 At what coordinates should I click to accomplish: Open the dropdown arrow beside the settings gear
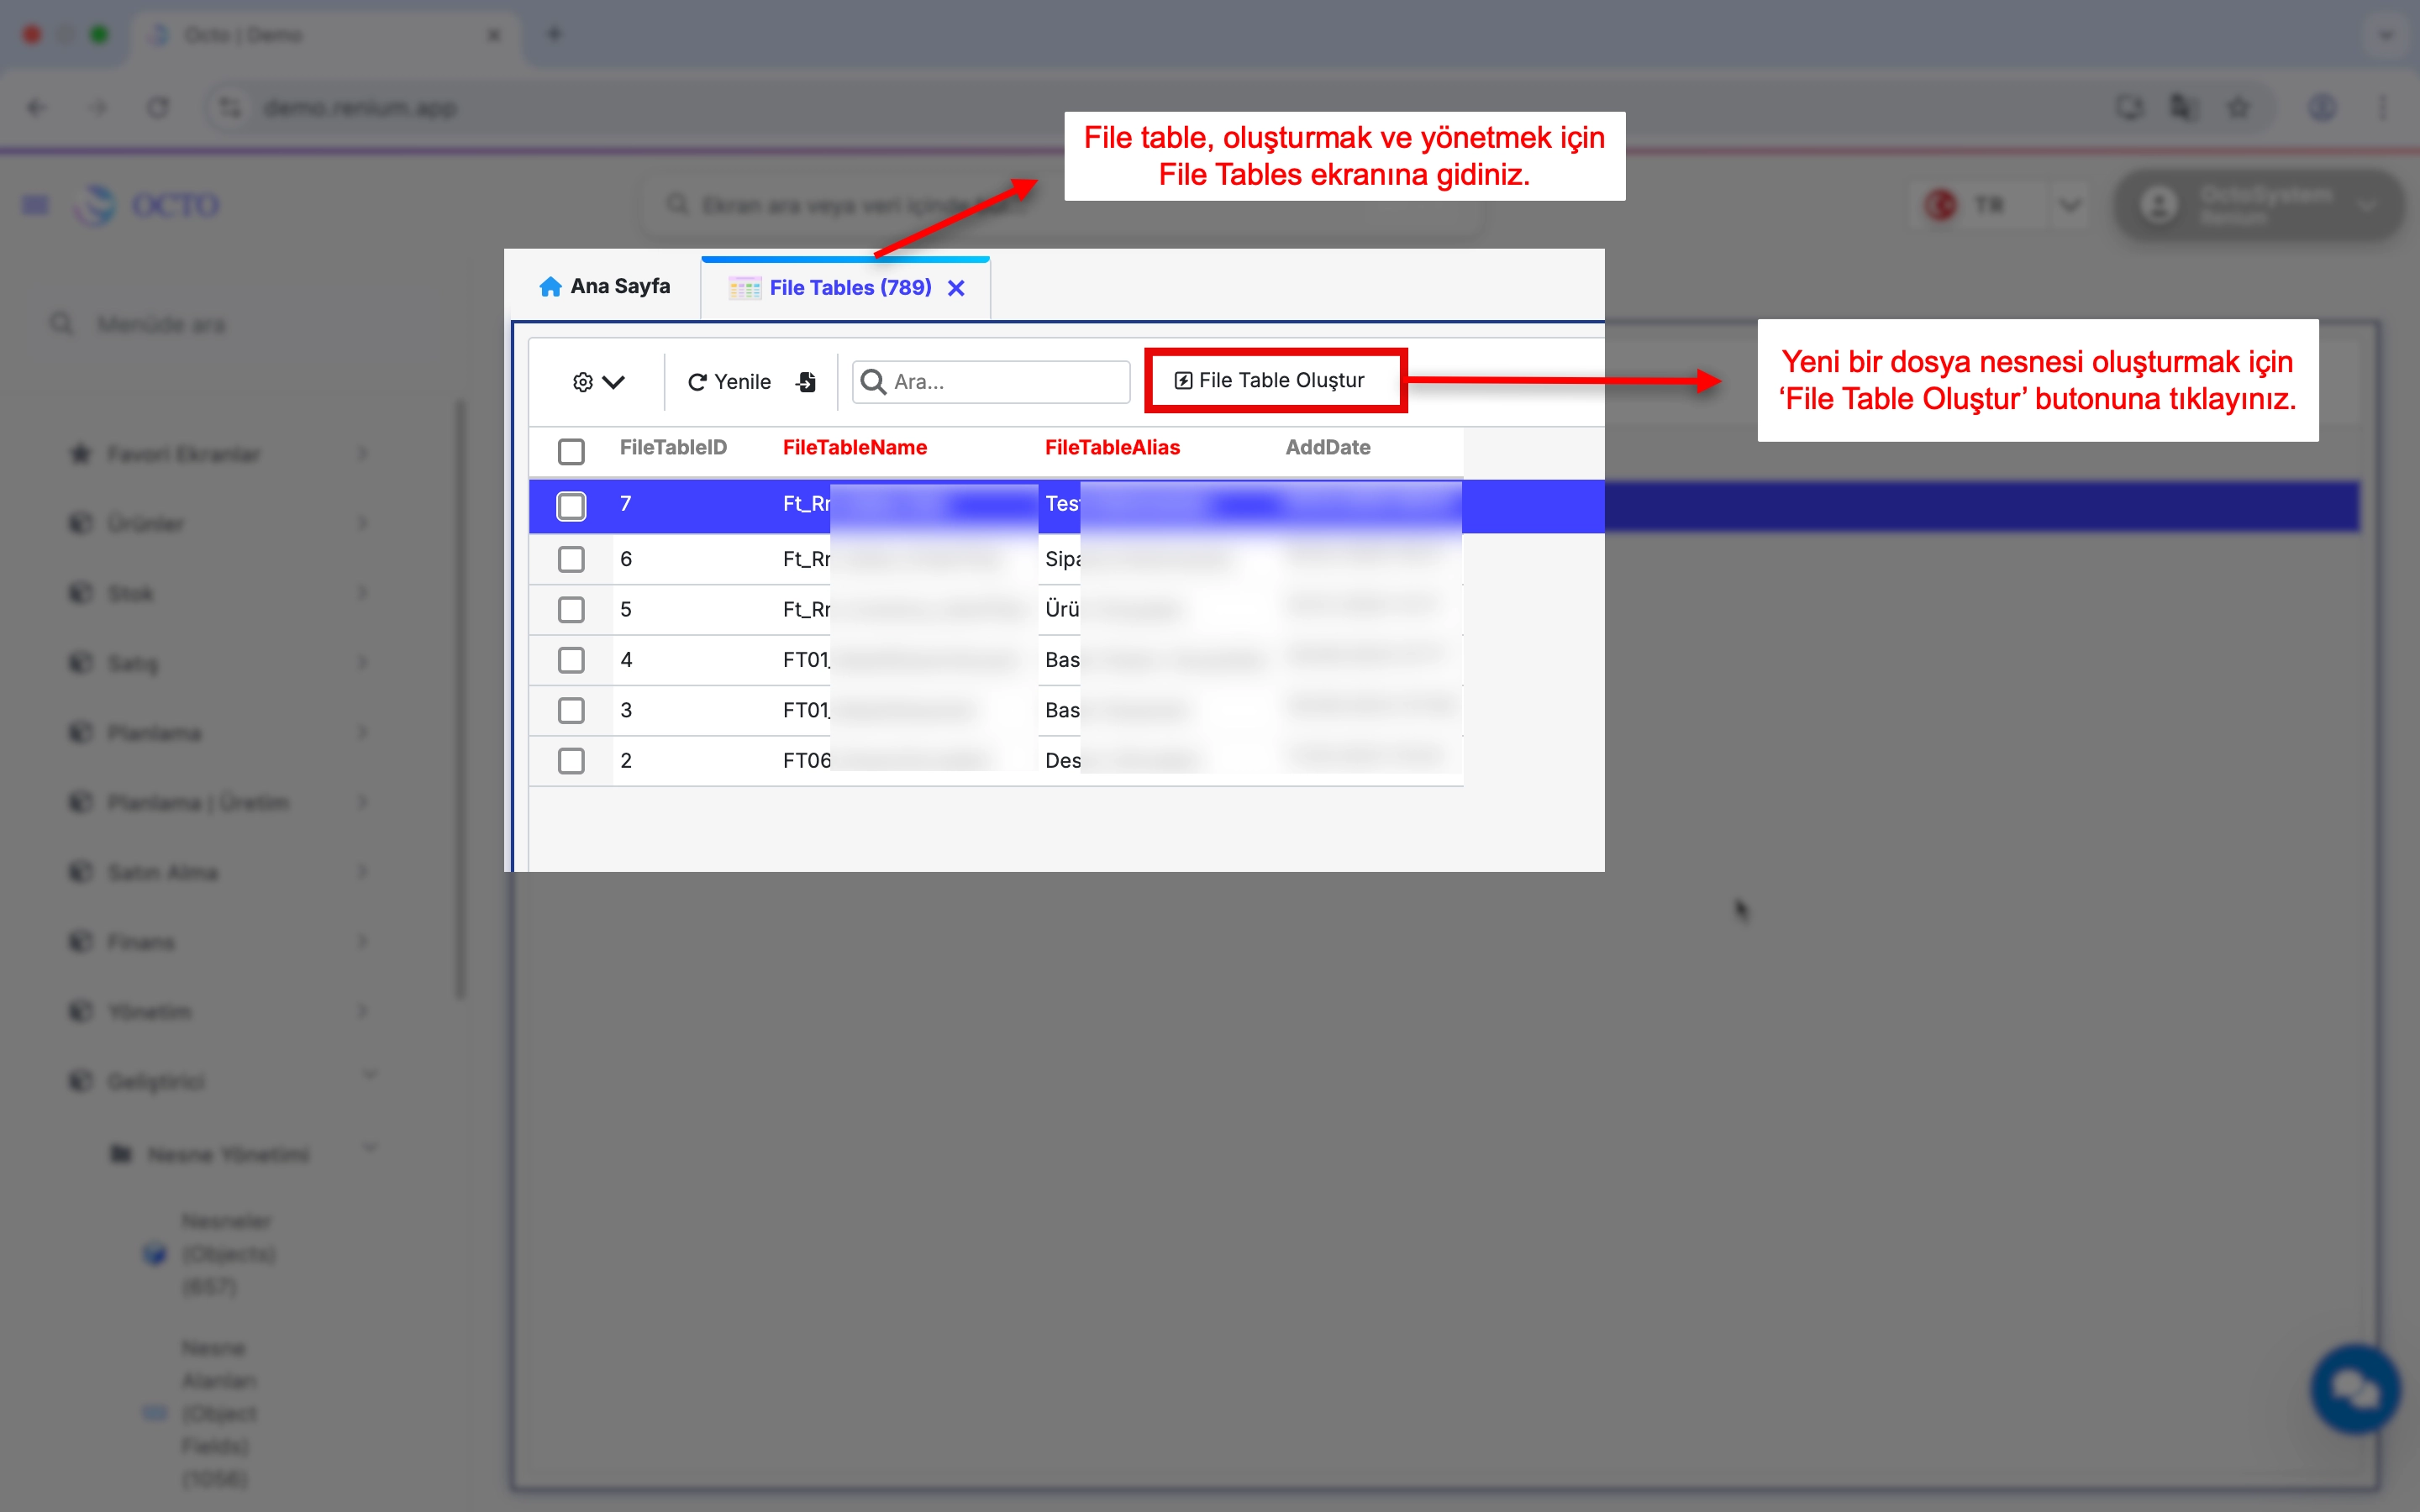click(616, 382)
